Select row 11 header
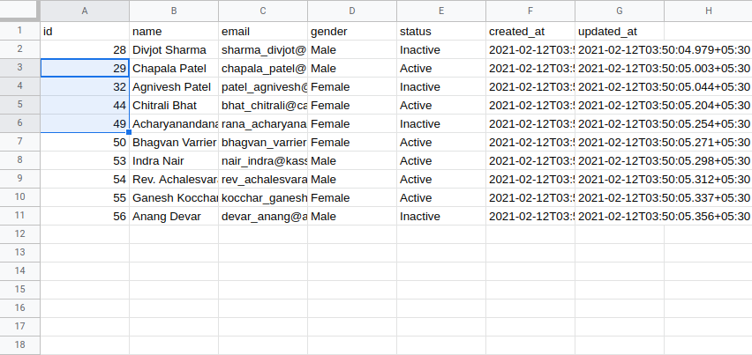This screenshot has height=355, width=752. 19,216
